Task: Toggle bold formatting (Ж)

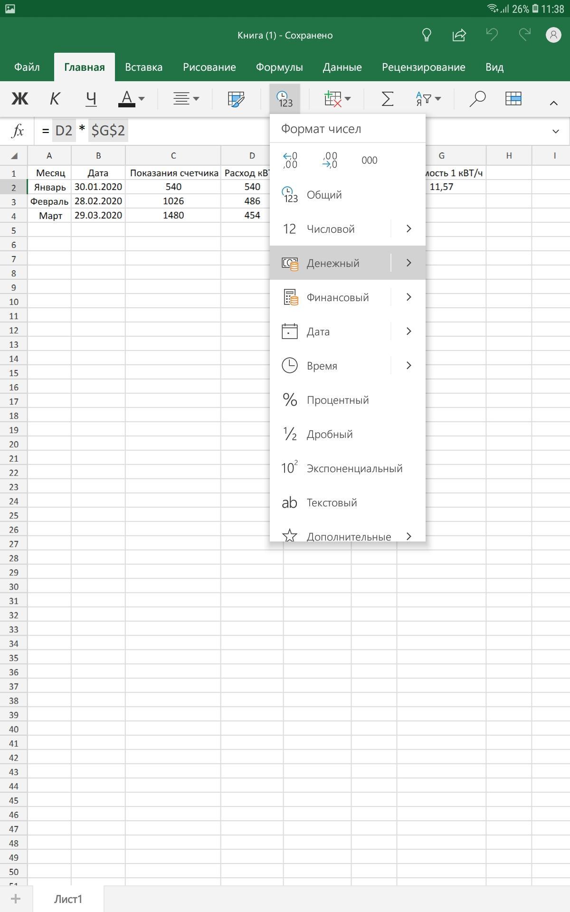Action: point(20,99)
